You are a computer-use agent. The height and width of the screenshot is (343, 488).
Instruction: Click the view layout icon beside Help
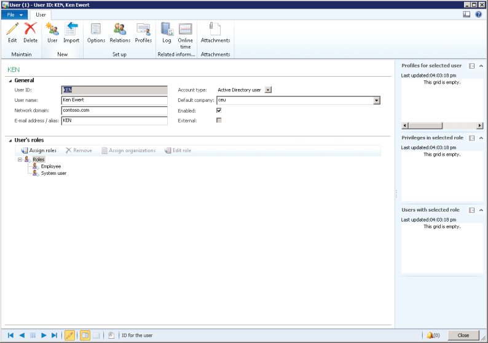466,14
